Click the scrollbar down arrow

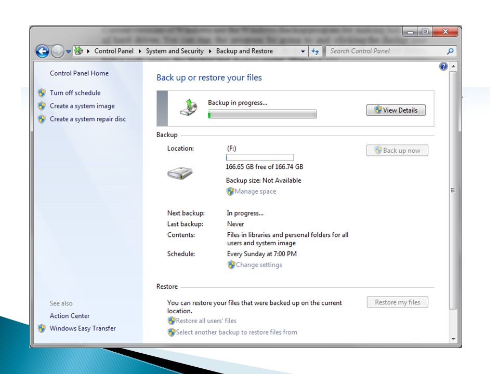453,339
